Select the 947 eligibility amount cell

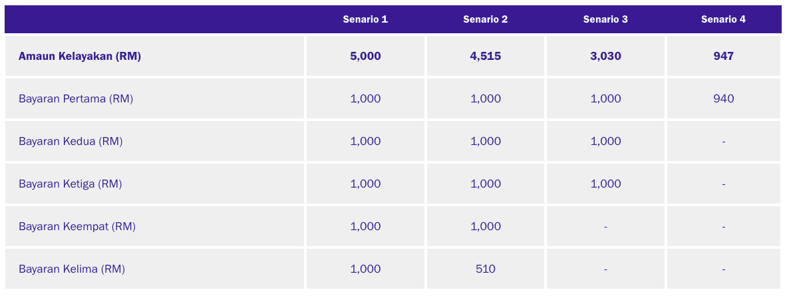723,57
